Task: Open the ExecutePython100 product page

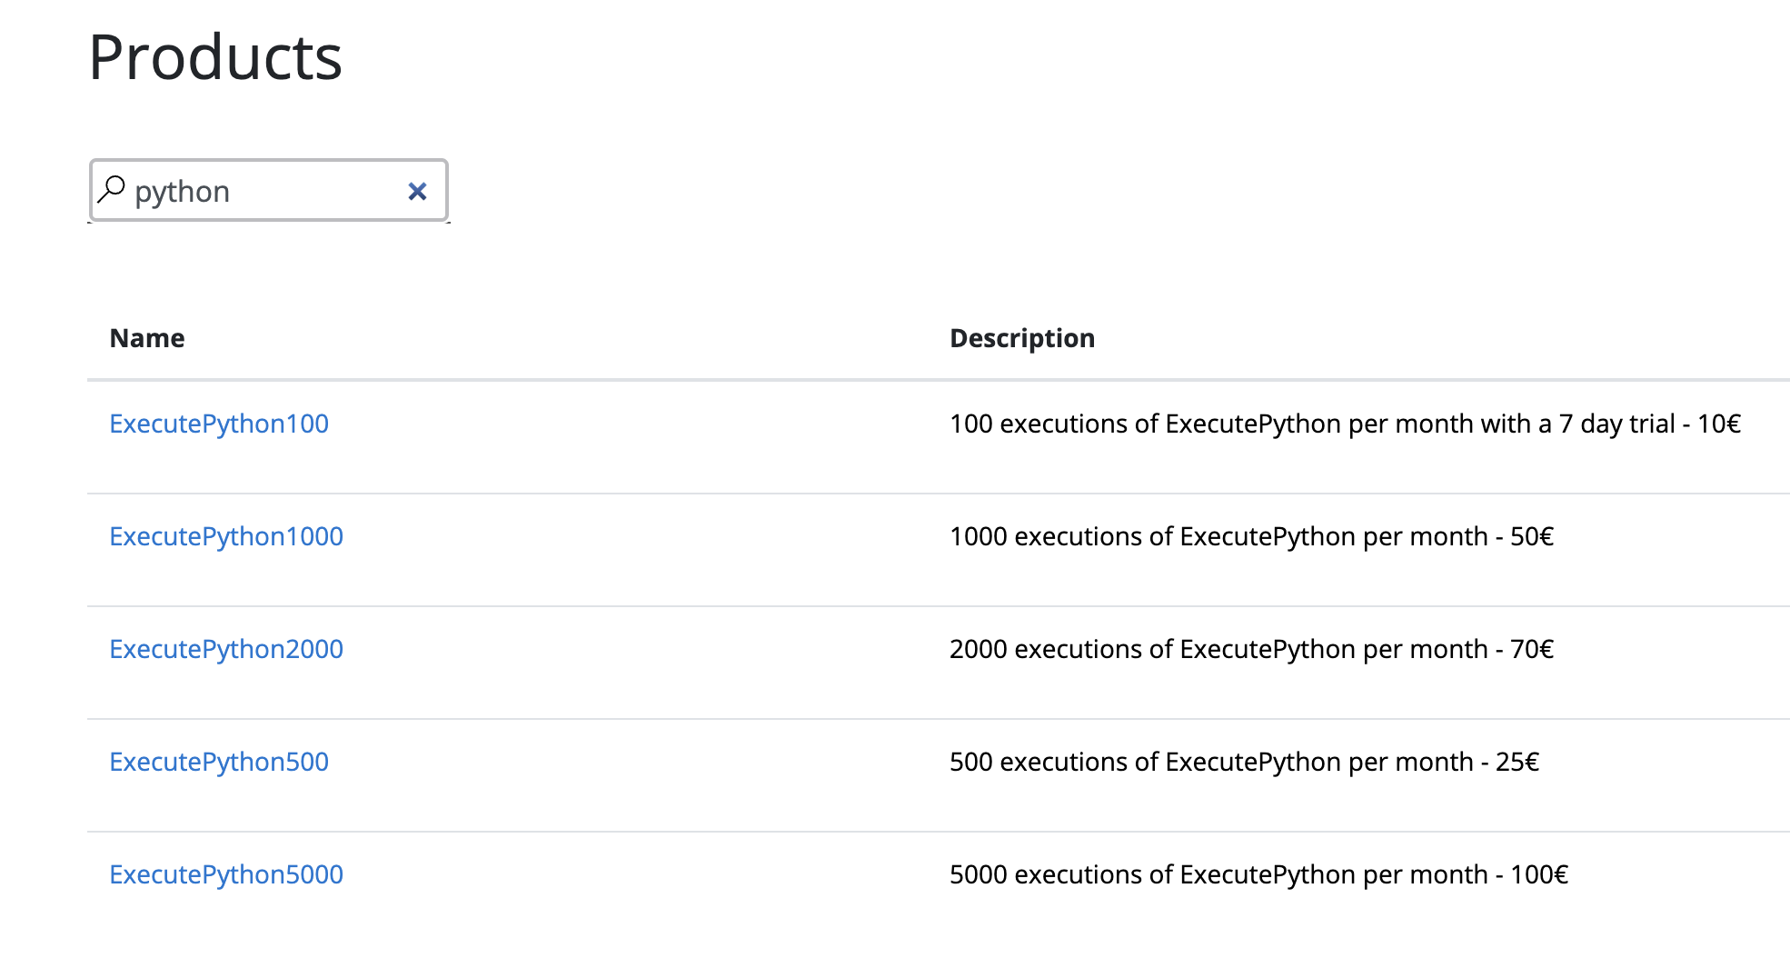Action: (219, 424)
